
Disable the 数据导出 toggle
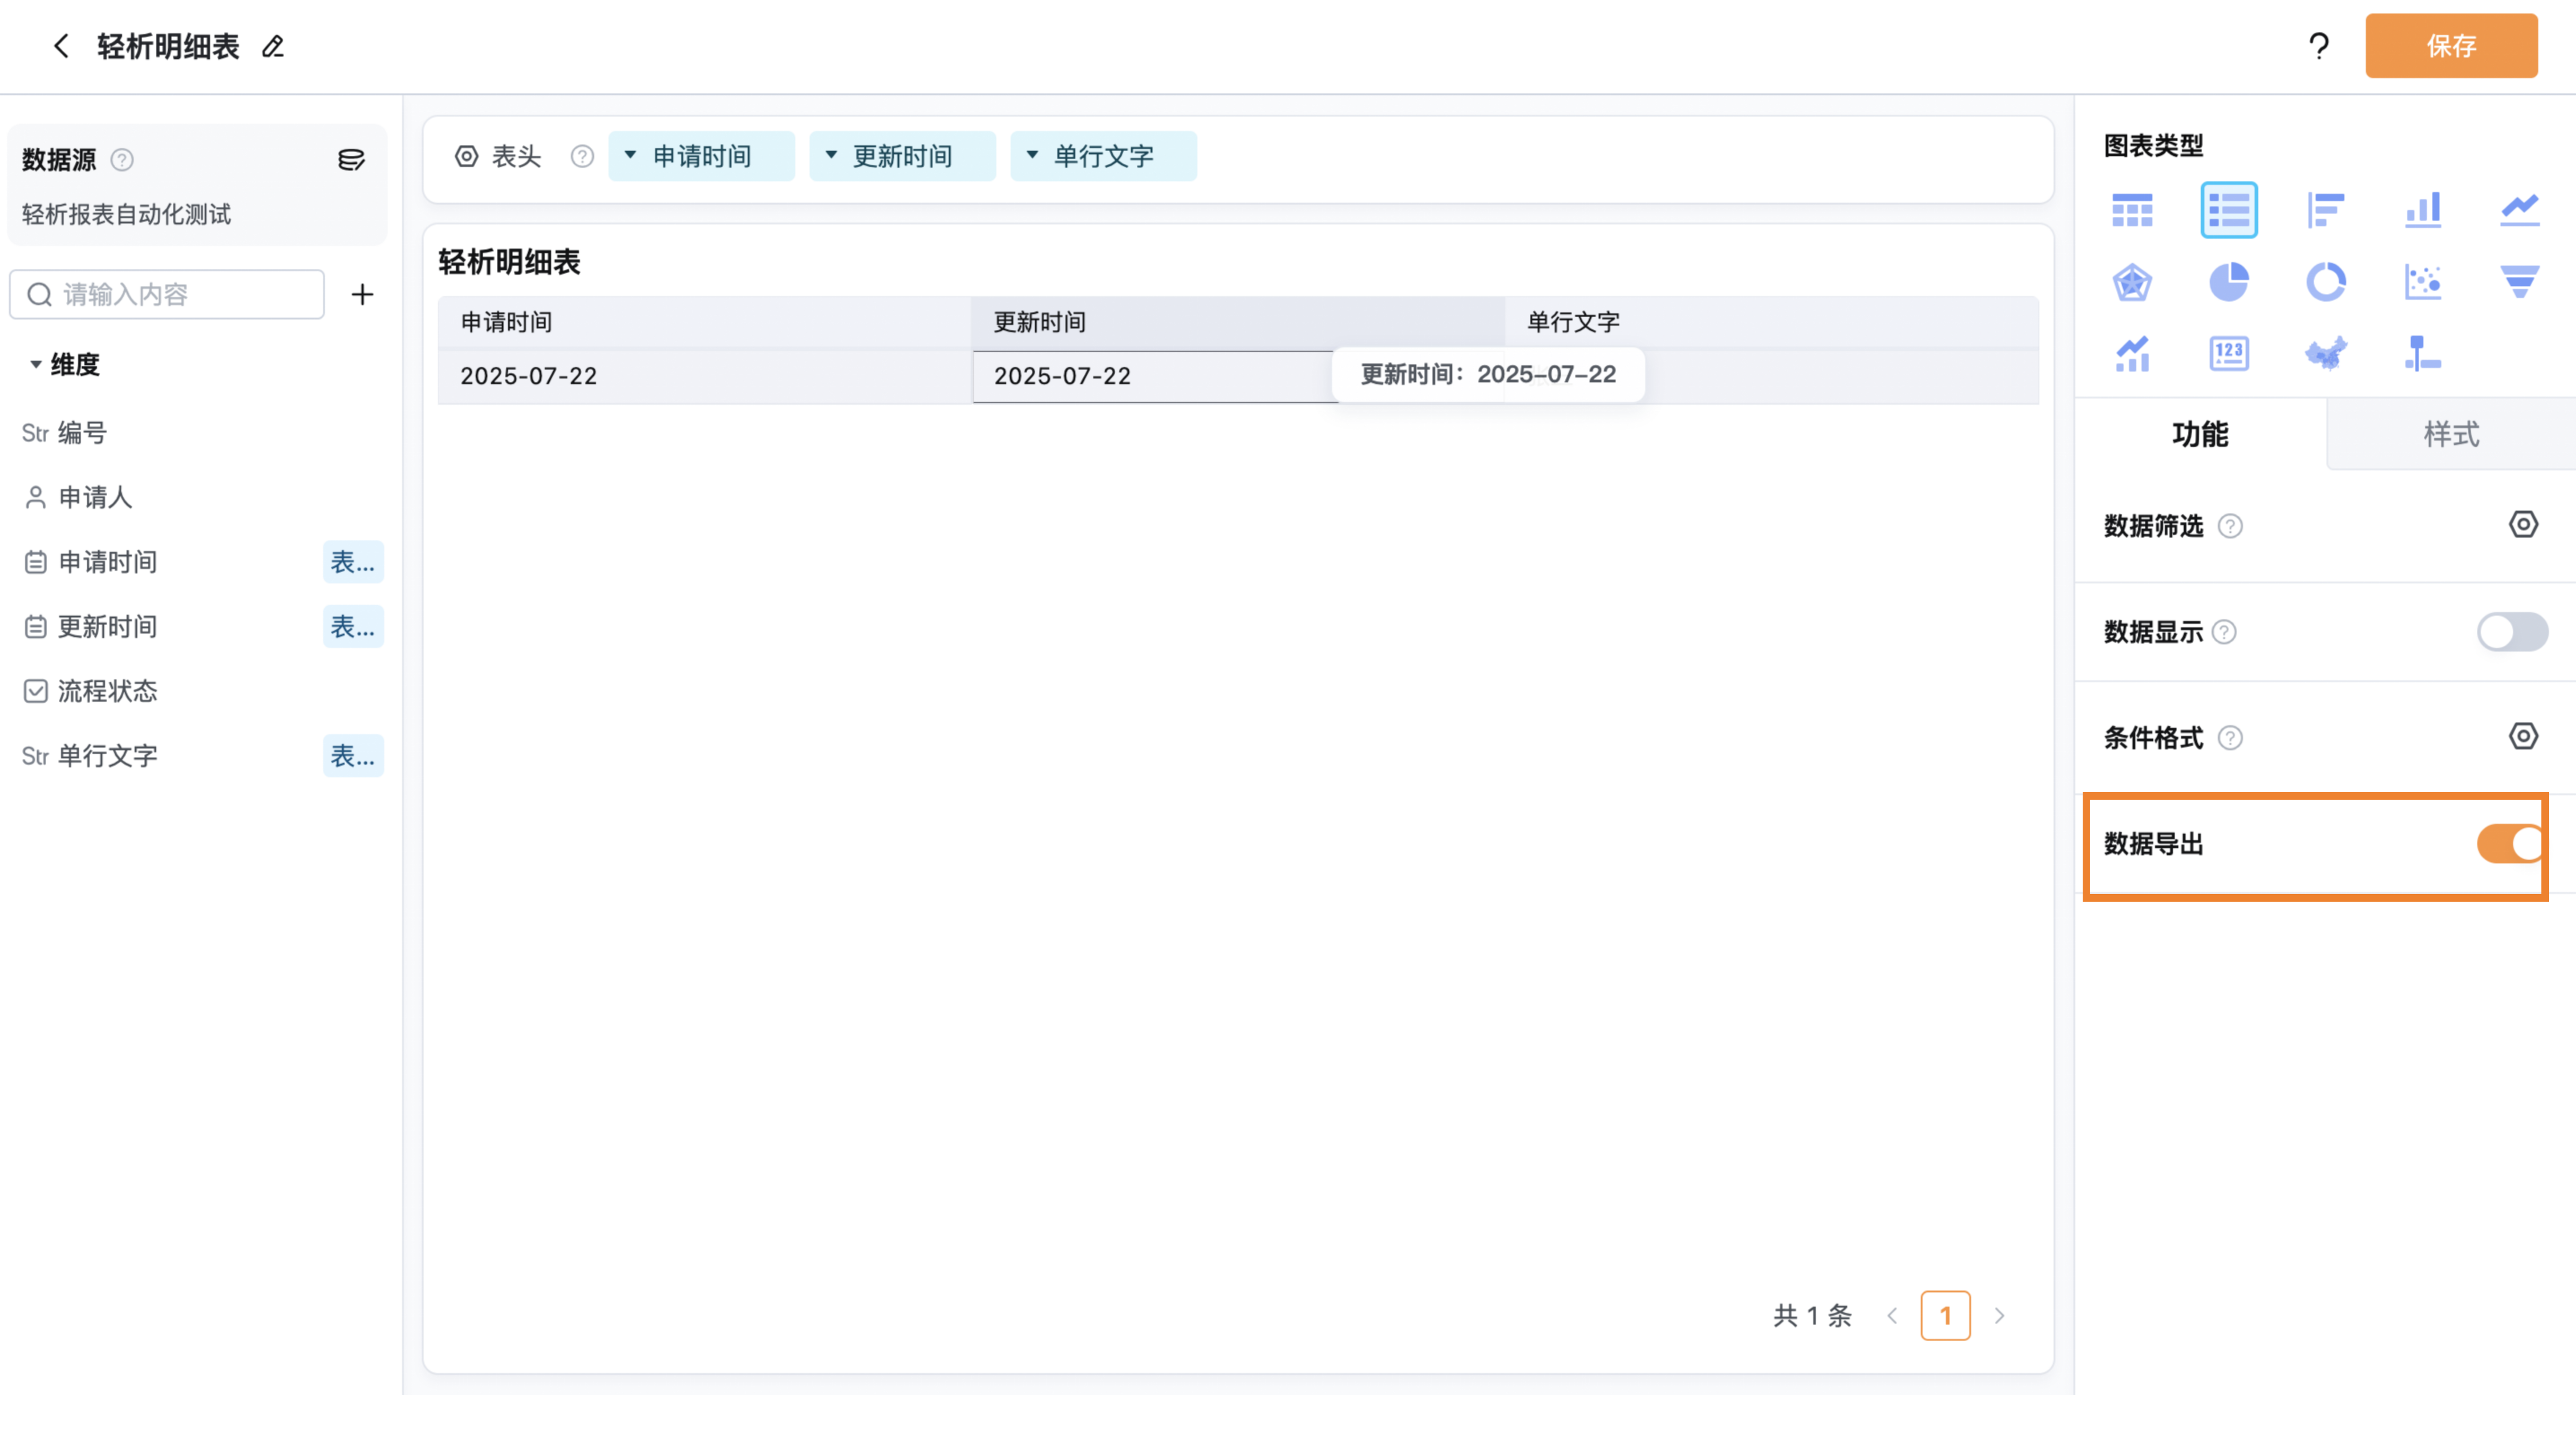pos(2511,844)
